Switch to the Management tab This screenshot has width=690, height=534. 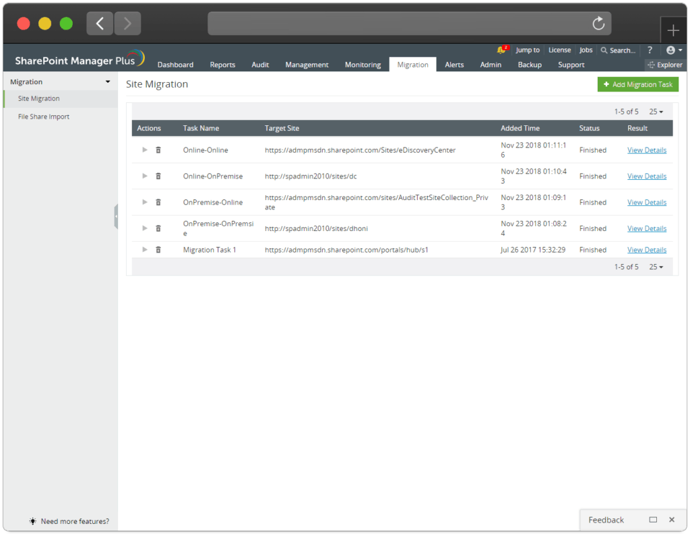[307, 65]
